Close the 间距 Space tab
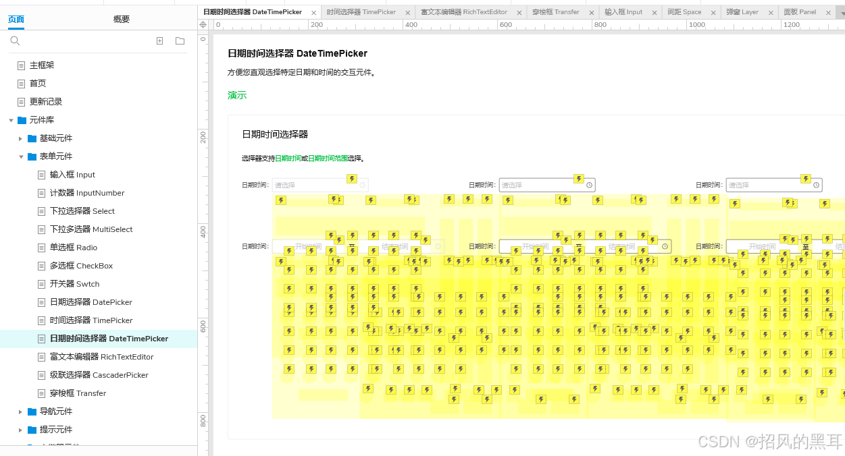Viewport: 845px width, 456px height. (x=713, y=13)
